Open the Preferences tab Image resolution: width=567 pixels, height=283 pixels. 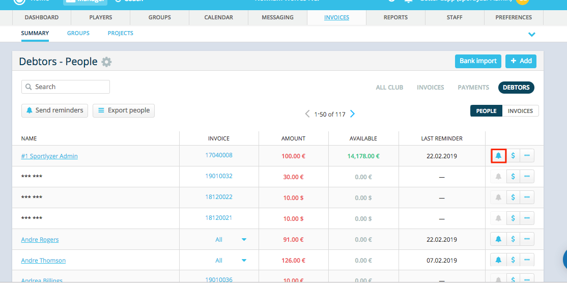click(x=514, y=17)
